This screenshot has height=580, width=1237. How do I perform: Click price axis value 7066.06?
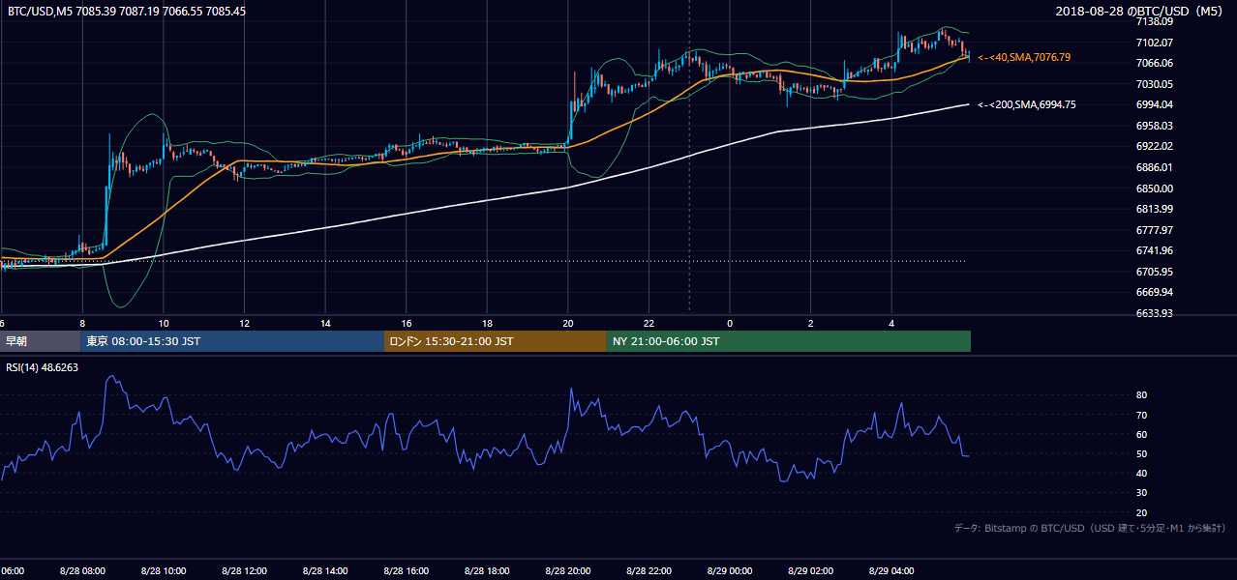[x=1155, y=63]
